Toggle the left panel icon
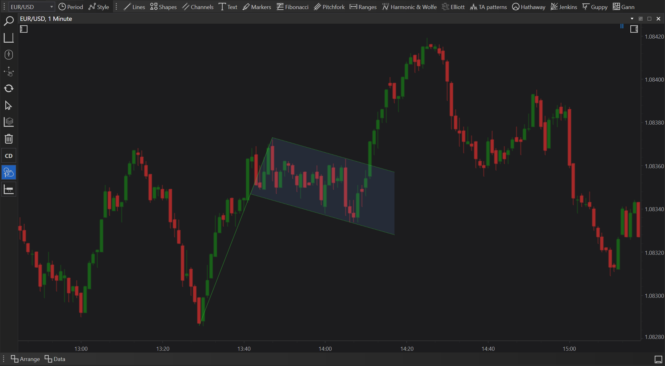 click(24, 29)
